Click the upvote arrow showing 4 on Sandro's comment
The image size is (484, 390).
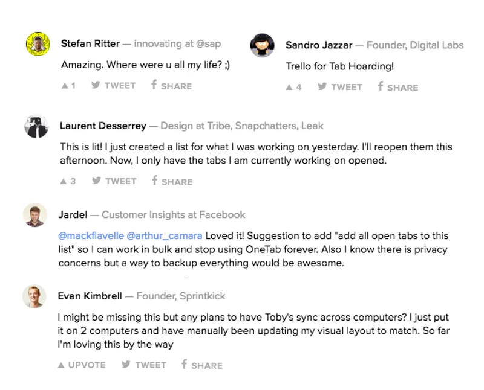tap(289, 87)
